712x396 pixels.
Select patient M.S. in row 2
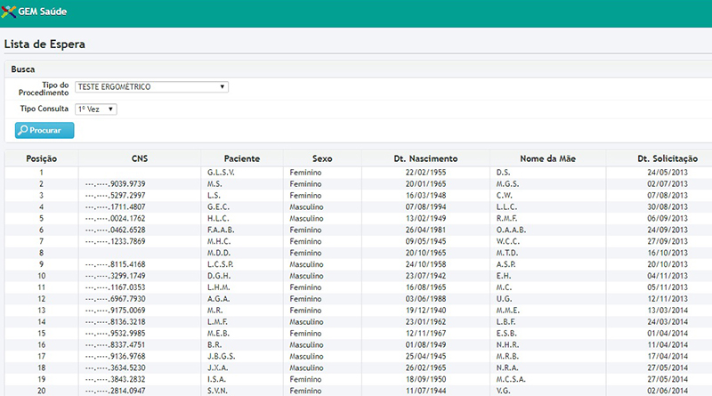point(214,184)
